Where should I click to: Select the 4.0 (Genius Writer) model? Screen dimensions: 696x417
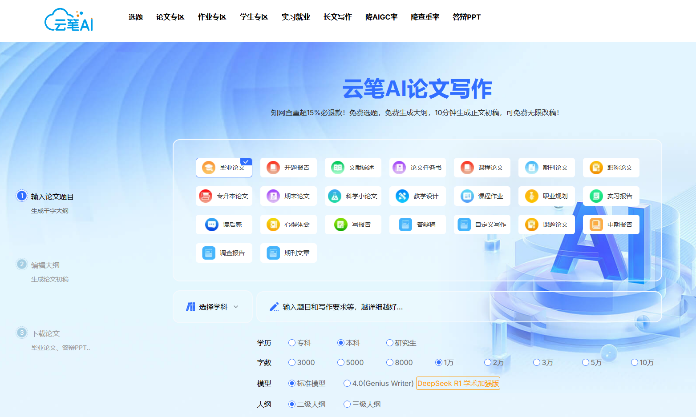tap(347, 383)
